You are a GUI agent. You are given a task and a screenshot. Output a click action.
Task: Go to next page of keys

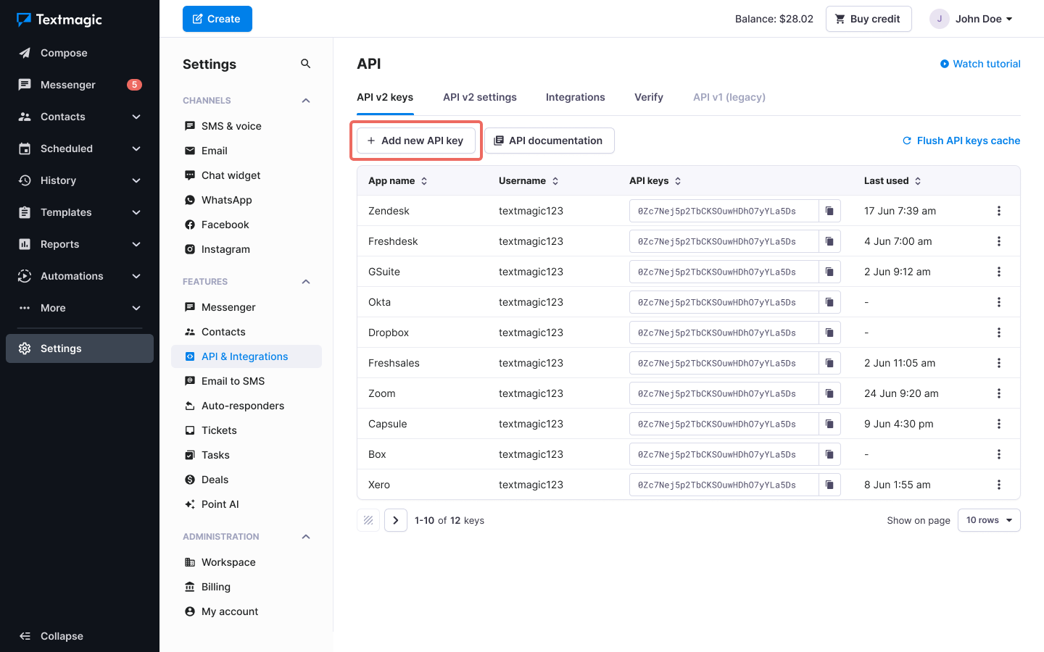point(396,520)
